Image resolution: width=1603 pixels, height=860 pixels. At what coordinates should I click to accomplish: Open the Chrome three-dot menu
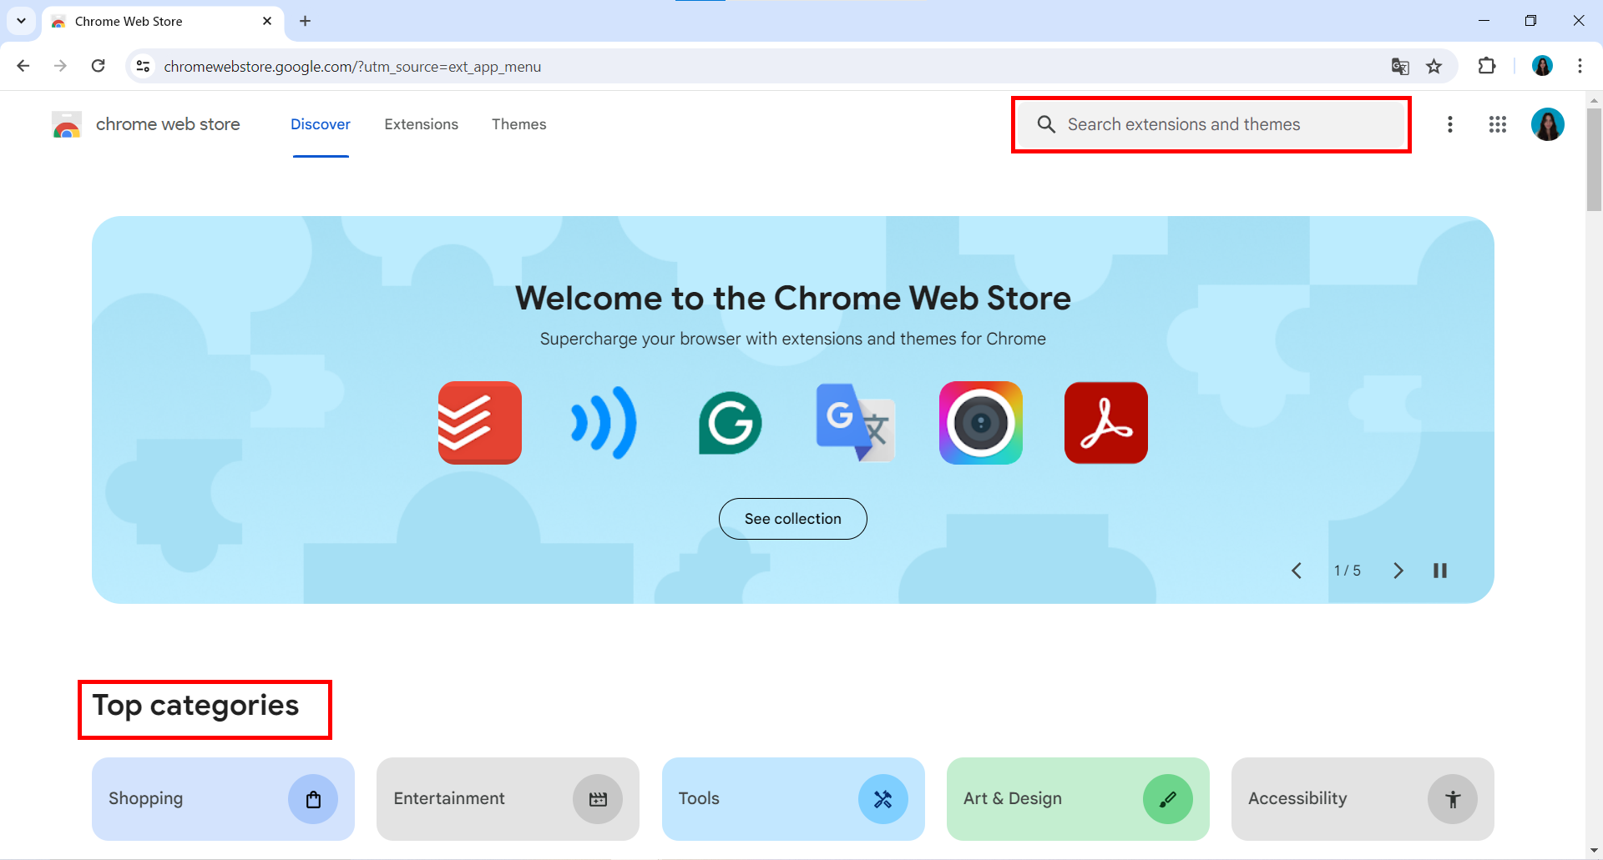(x=1580, y=66)
